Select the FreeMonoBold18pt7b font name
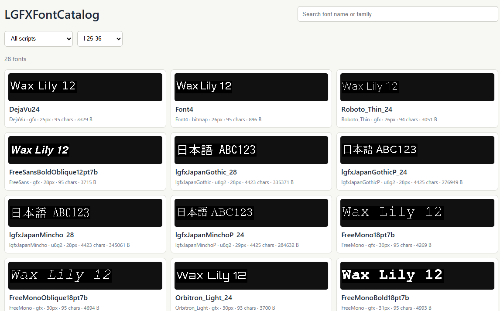The width and height of the screenshot is (500, 311). (375, 297)
